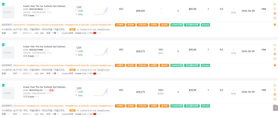Favorite the first product with heart icon
The width and height of the screenshot is (278, 118).
pos(275,9)
